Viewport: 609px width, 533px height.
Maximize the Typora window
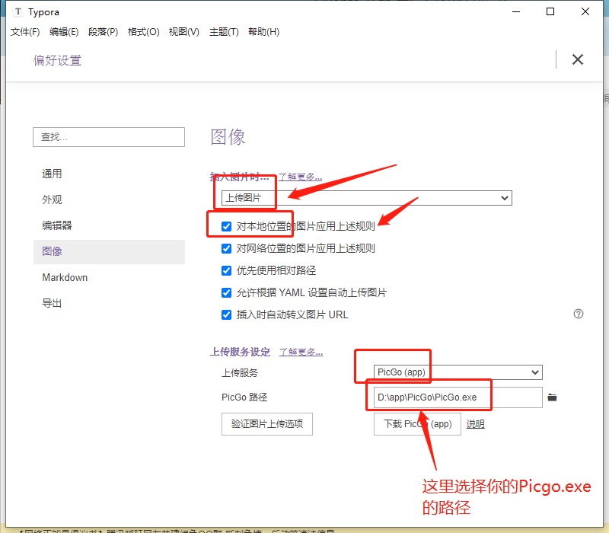point(550,11)
